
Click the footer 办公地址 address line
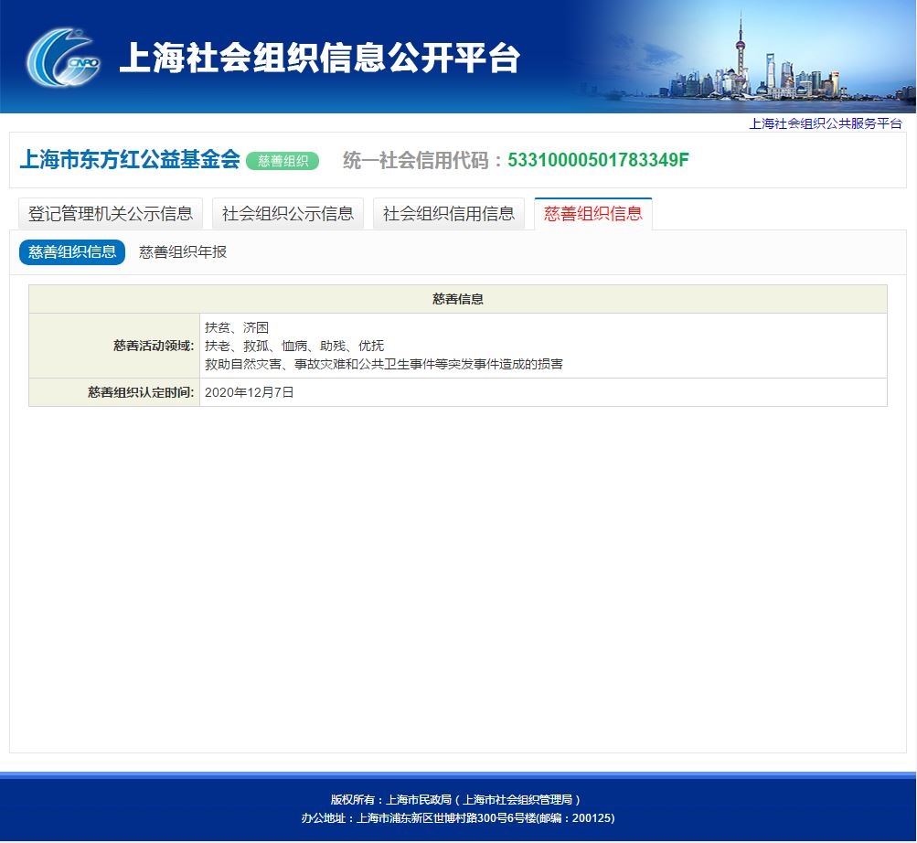coord(458,817)
